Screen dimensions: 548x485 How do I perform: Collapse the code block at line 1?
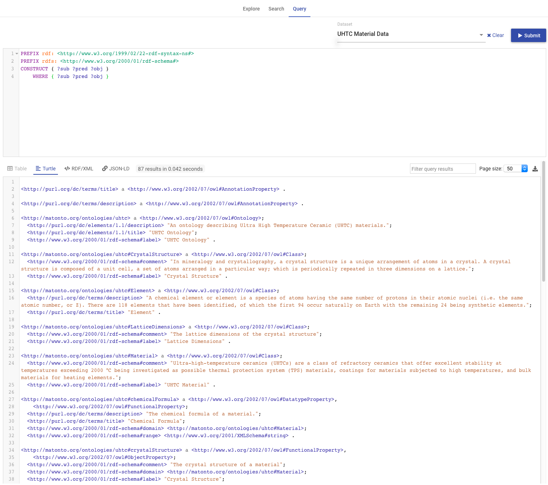(16, 53)
